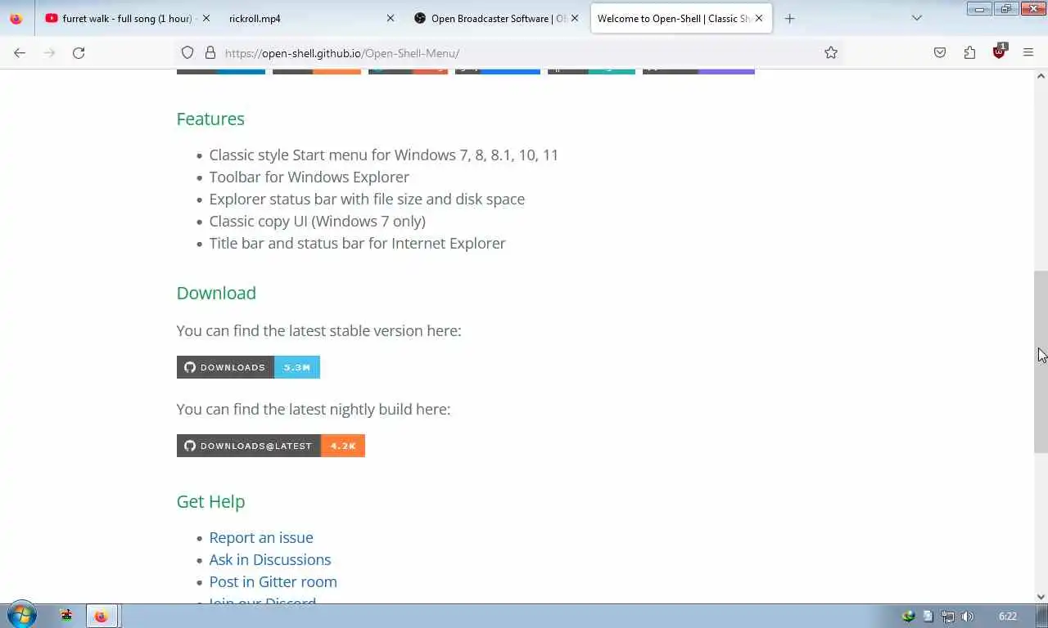
Task: Close the Open Broadcaster Software tab
Action: coord(574,18)
